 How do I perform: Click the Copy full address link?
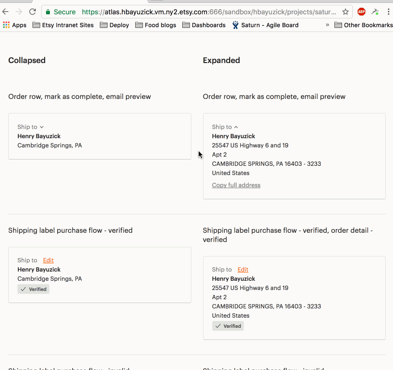coord(236,185)
